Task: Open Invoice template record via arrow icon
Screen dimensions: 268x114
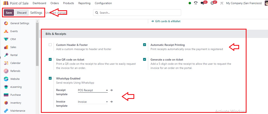Action: 111,102
